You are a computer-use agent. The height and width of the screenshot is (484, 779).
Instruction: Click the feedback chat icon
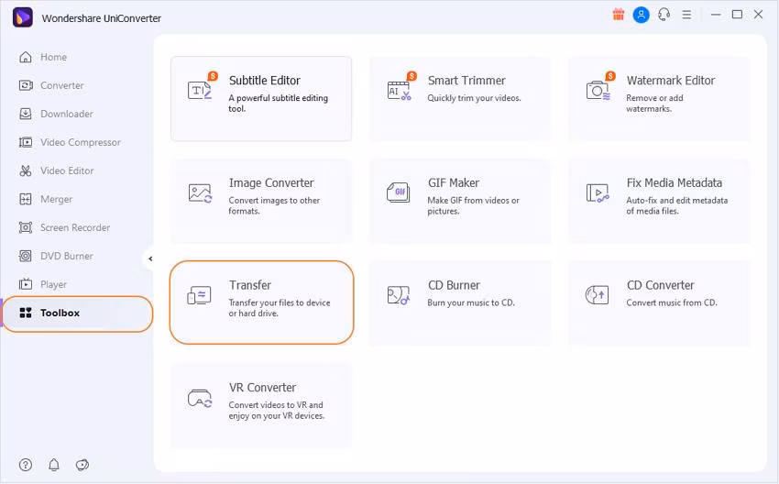pyautogui.click(x=82, y=465)
